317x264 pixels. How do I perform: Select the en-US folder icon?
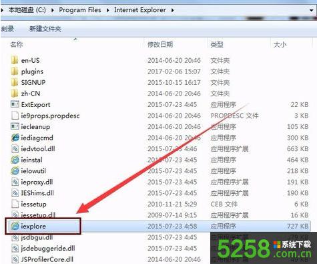point(15,60)
